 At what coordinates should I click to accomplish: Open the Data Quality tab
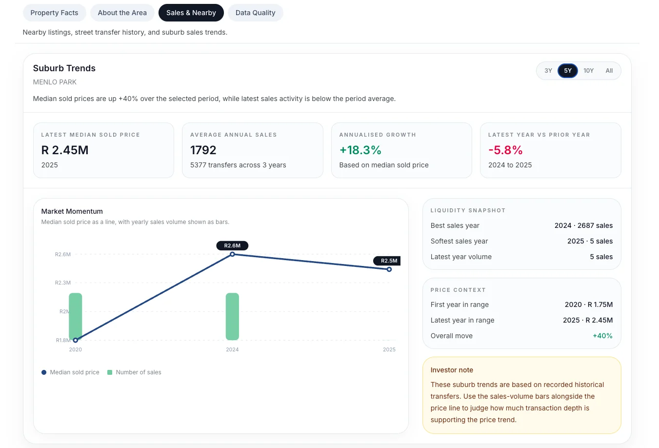[x=255, y=13]
